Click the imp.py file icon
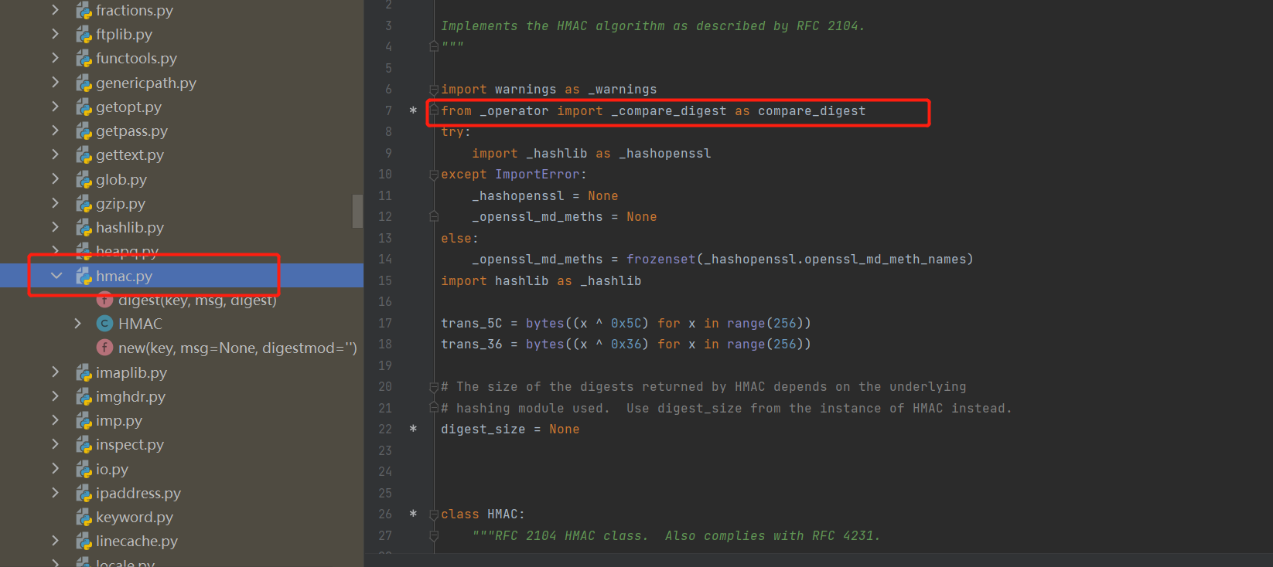This screenshot has height=567, width=1273. tap(84, 421)
